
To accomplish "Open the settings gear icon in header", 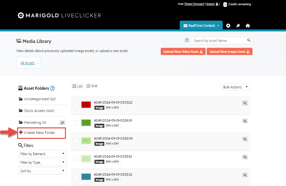I will 228,26.
